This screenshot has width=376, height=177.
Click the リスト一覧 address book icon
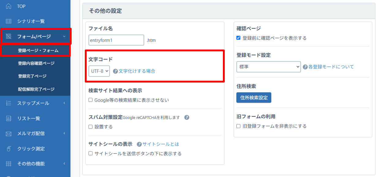point(9,118)
